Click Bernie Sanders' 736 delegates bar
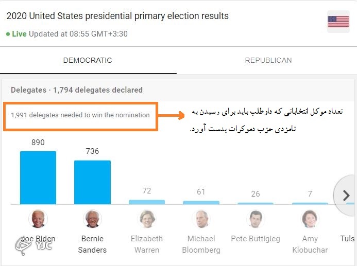Screen dimensions: 357x266 92,182
